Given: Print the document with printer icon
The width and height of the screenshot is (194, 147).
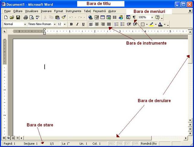Looking at the screenshot, I should [x=26, y=17].
